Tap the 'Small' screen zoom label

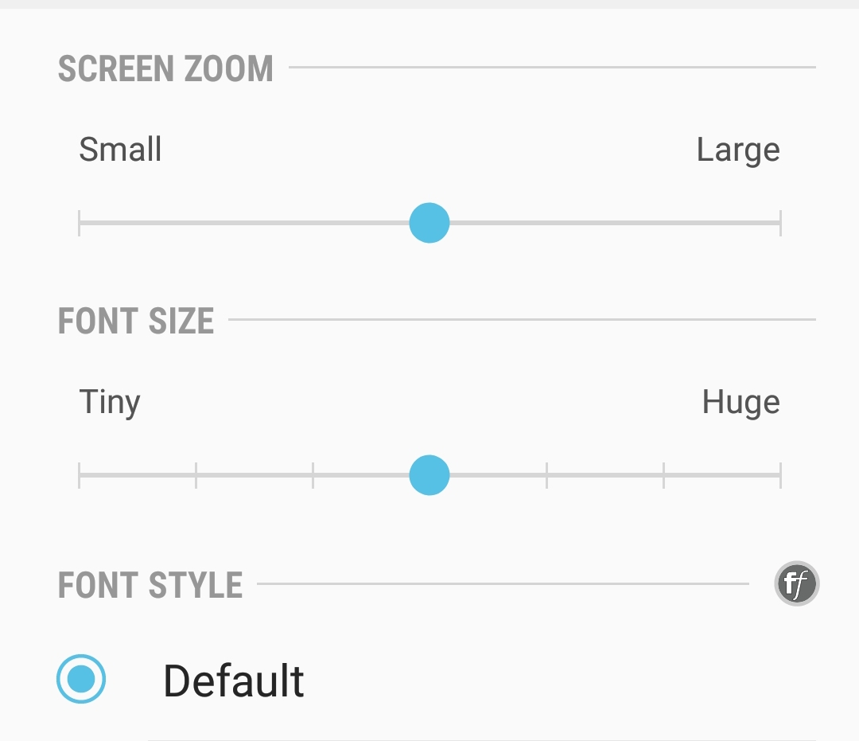[120, 150]
